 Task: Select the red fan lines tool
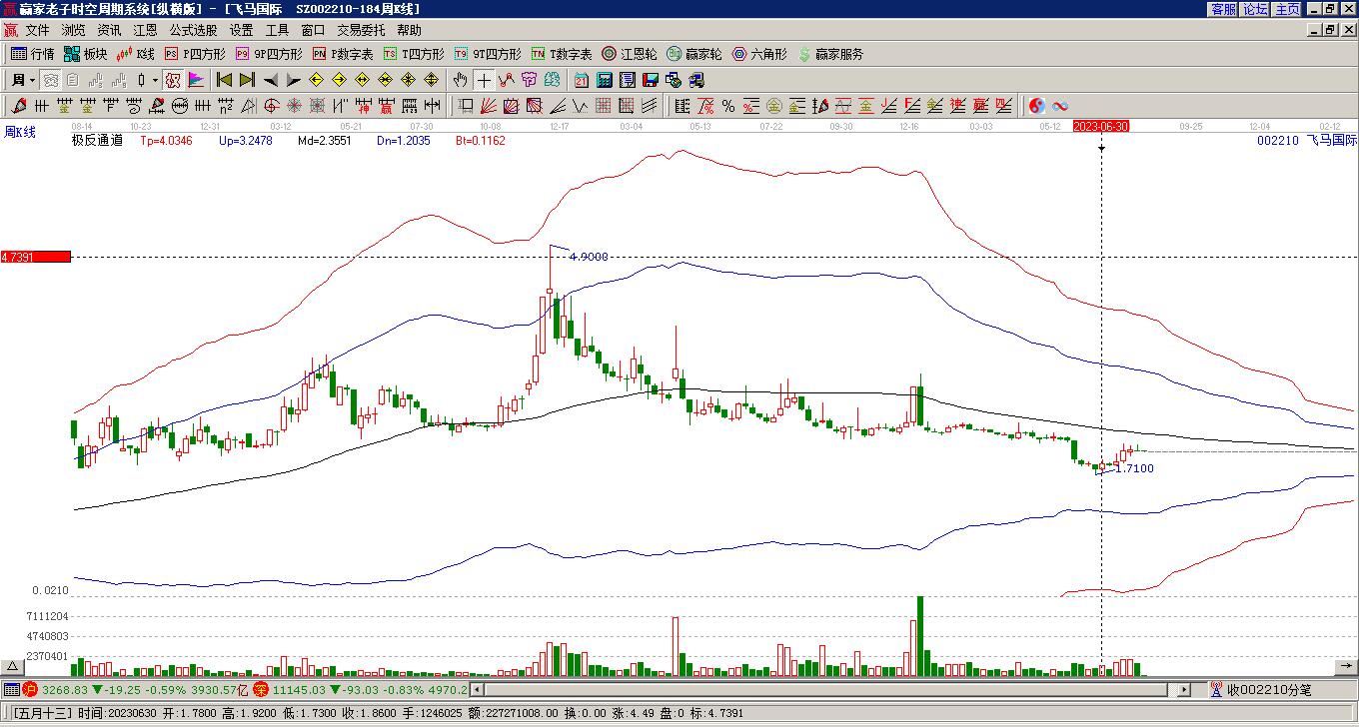(489, 106)
